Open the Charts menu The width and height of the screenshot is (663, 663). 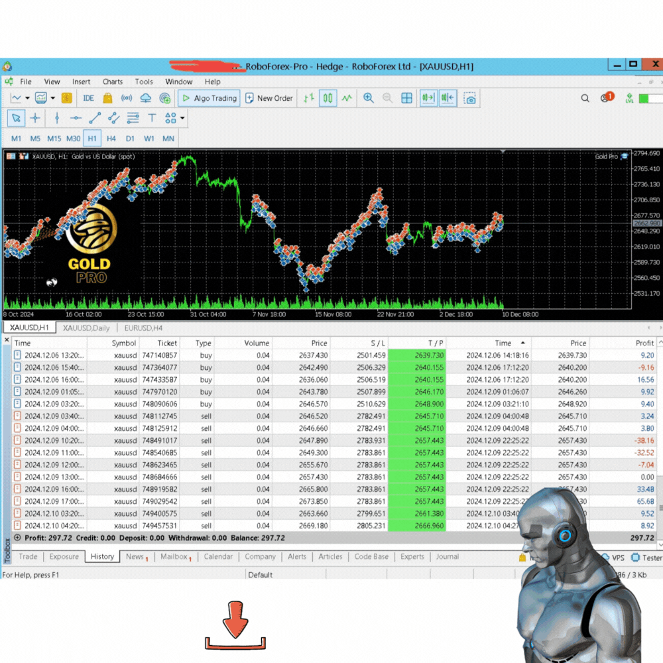(x=113, y=82)
